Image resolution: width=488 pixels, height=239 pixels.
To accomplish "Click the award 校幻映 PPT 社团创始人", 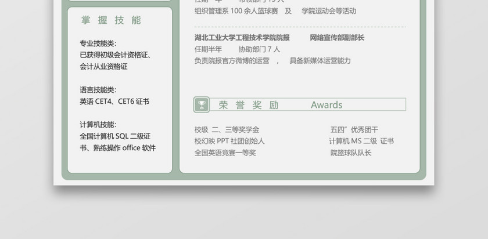I will coord(229,142).
